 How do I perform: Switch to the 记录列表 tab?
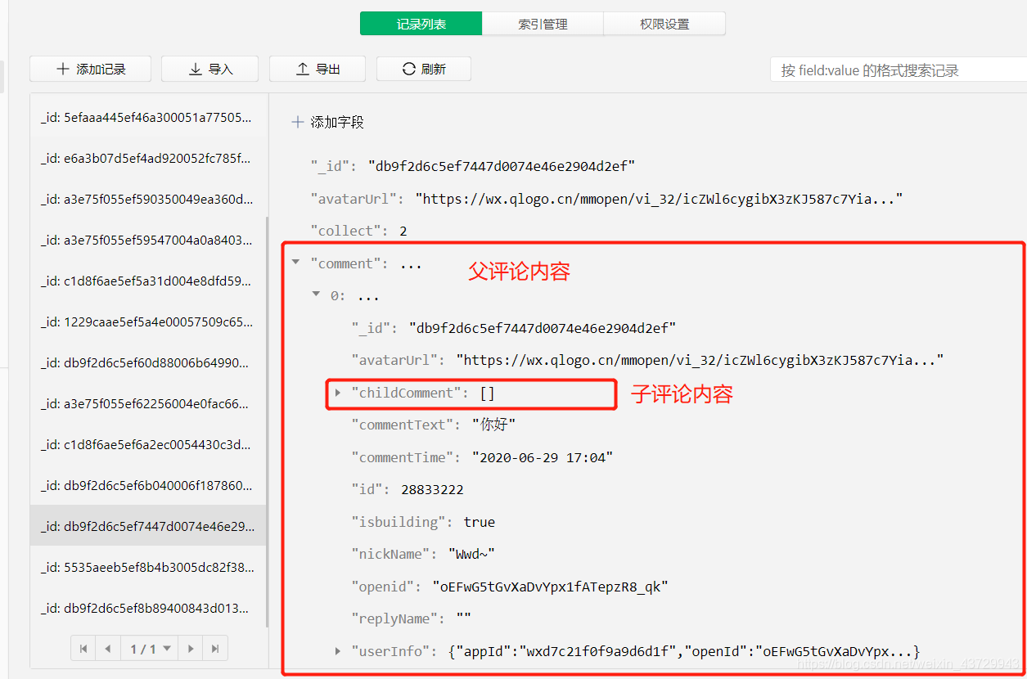pyautogui.click(x=421, y=24)
